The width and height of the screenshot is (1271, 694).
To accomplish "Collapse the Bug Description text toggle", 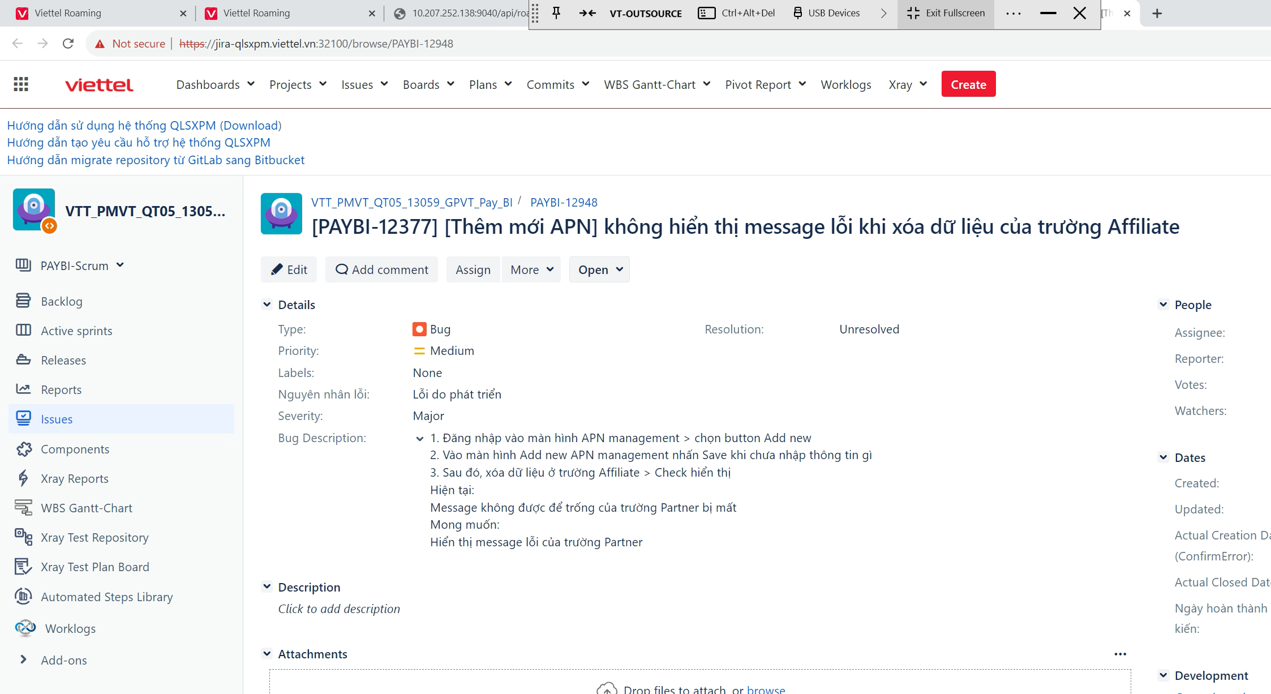I will [x=419, y=439].
